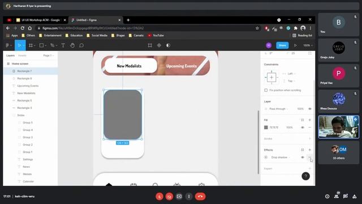
Task: Leave the call with red button
Action: coord(200,197)
